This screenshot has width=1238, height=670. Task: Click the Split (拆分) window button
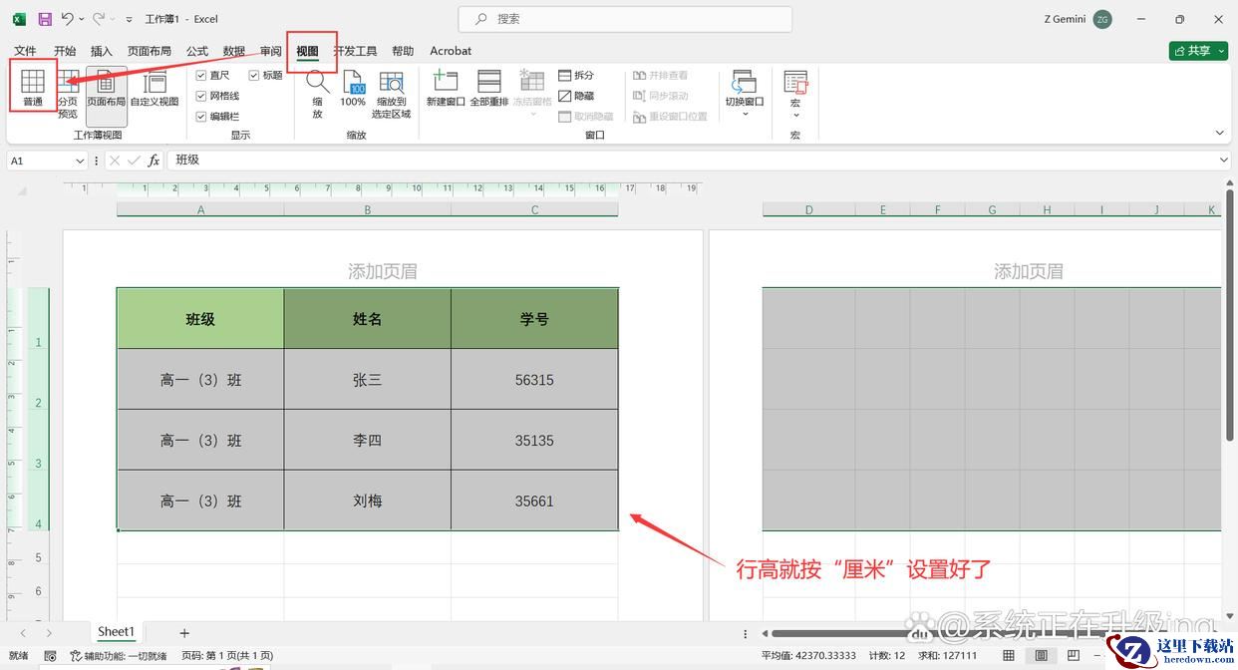[x=576, y=75]
